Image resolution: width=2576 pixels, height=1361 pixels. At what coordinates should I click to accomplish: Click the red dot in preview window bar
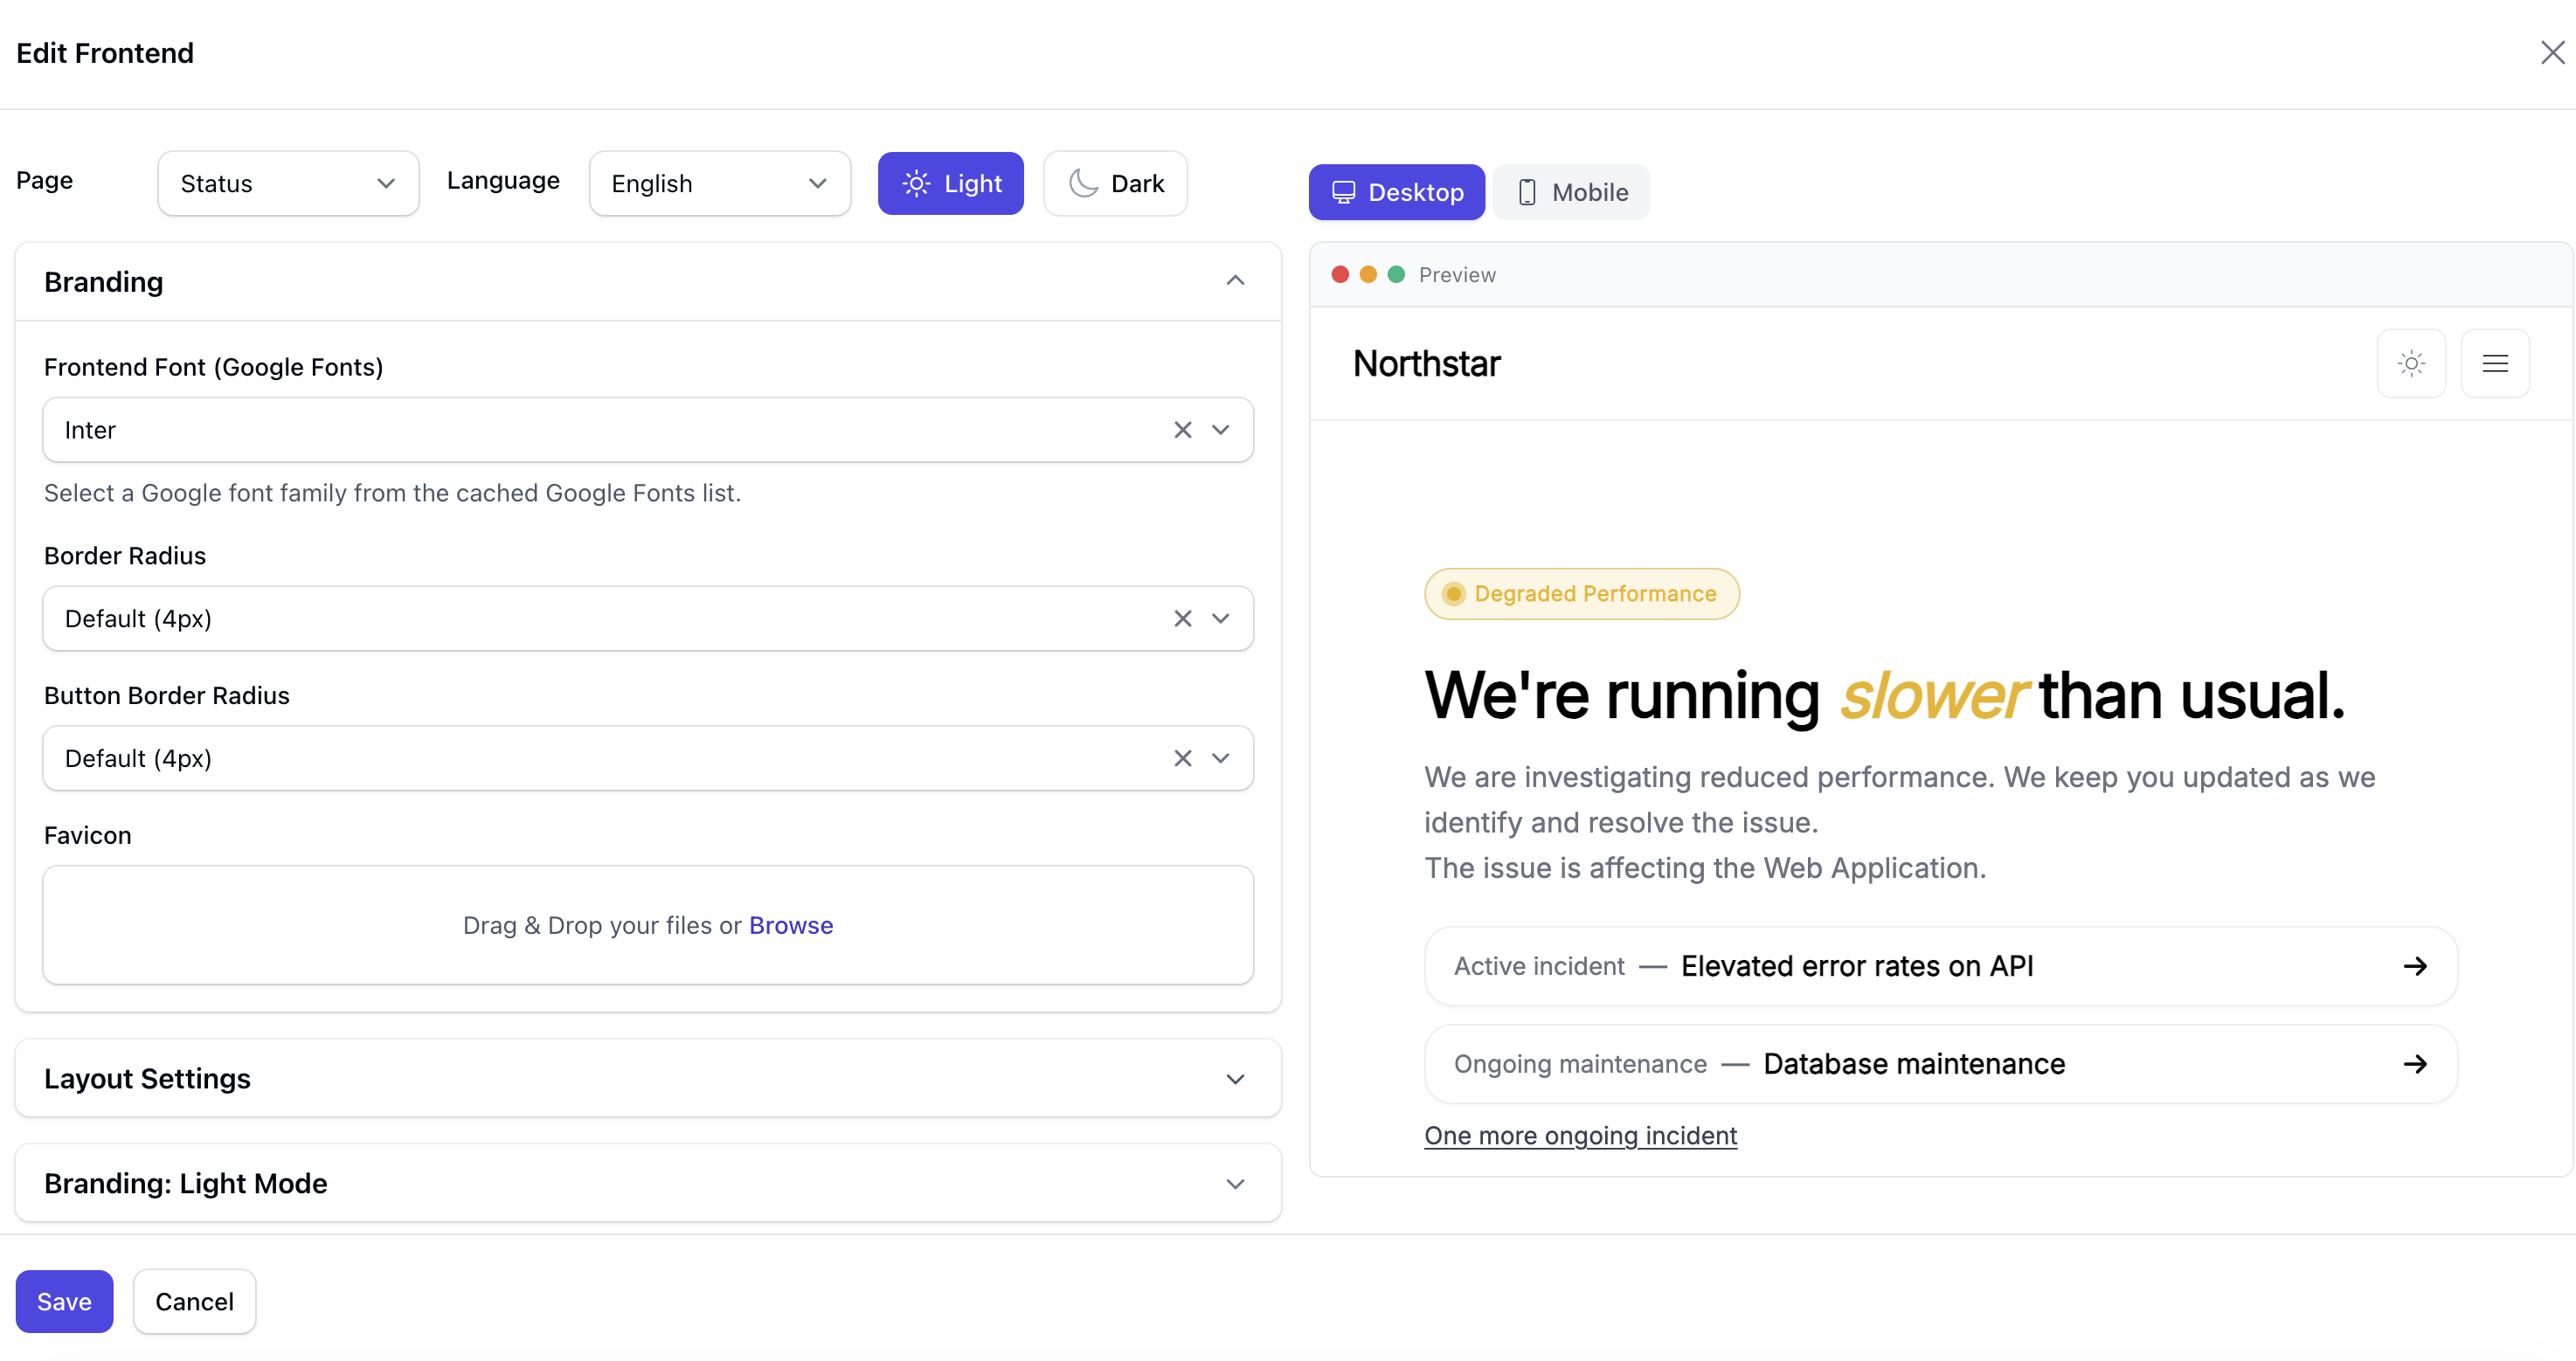point(1340,274)
